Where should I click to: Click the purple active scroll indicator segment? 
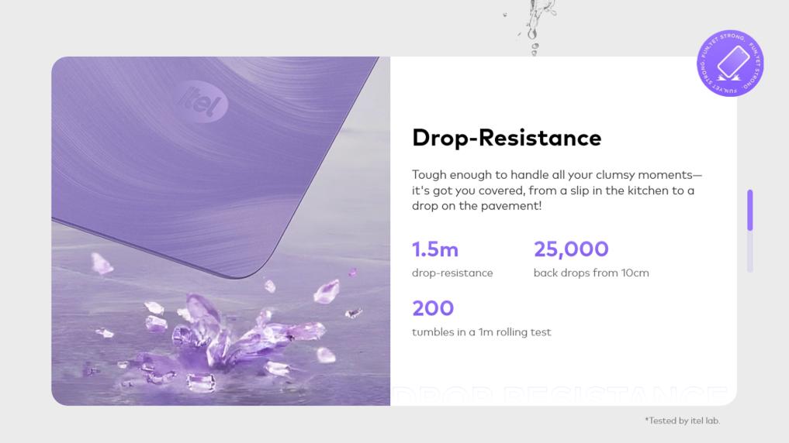pyautogui.click(x=750, y=209)
